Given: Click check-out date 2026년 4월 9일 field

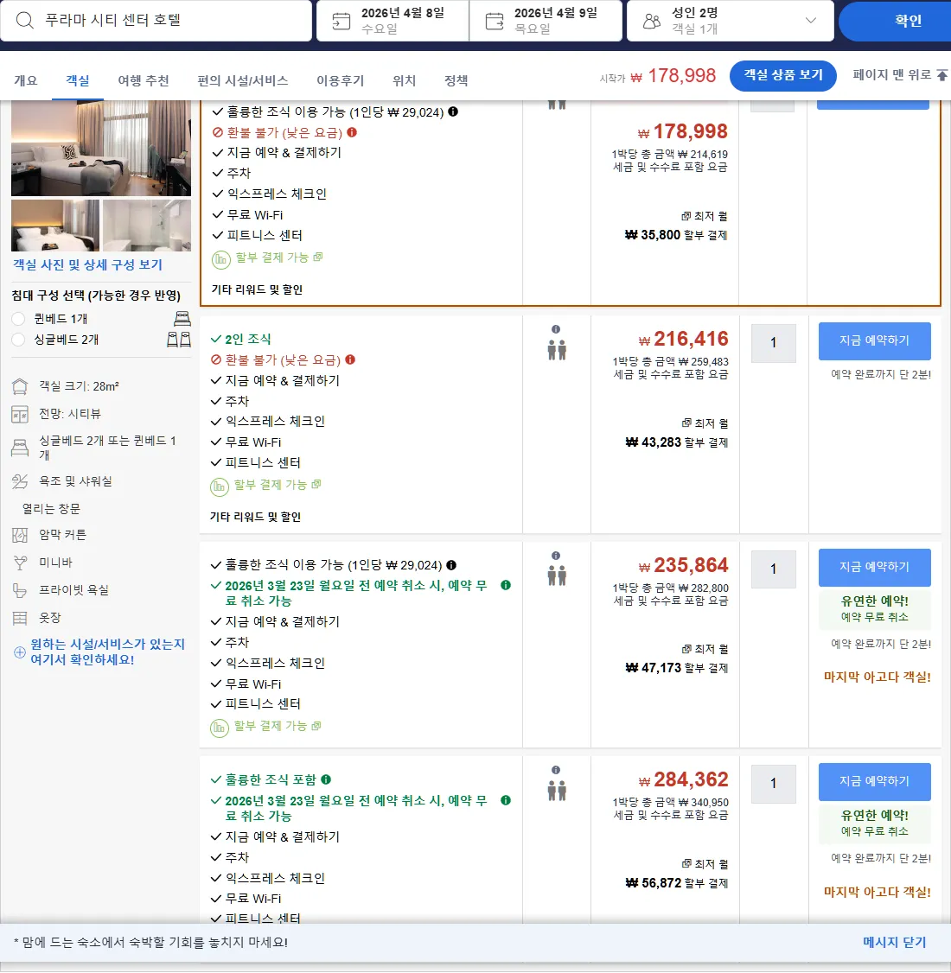Looking at the screenshot, I should pyautogui.click(x=546, y=21).
